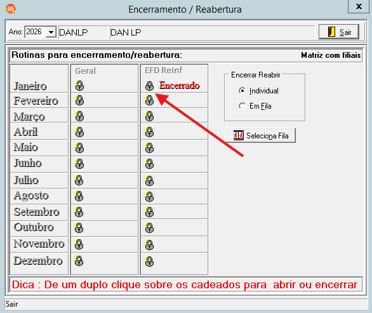Image resolution: width=372 pixels, height=313 pixels.
Task: Click the Março month label
Action: click(x=29, y=117)
